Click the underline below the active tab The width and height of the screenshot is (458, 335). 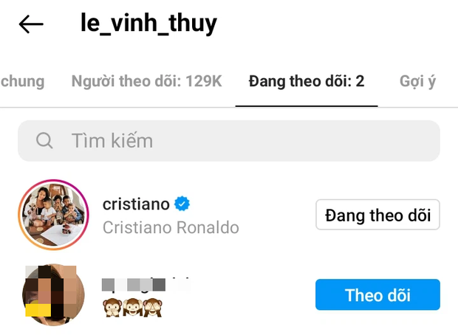click(307, 106)
